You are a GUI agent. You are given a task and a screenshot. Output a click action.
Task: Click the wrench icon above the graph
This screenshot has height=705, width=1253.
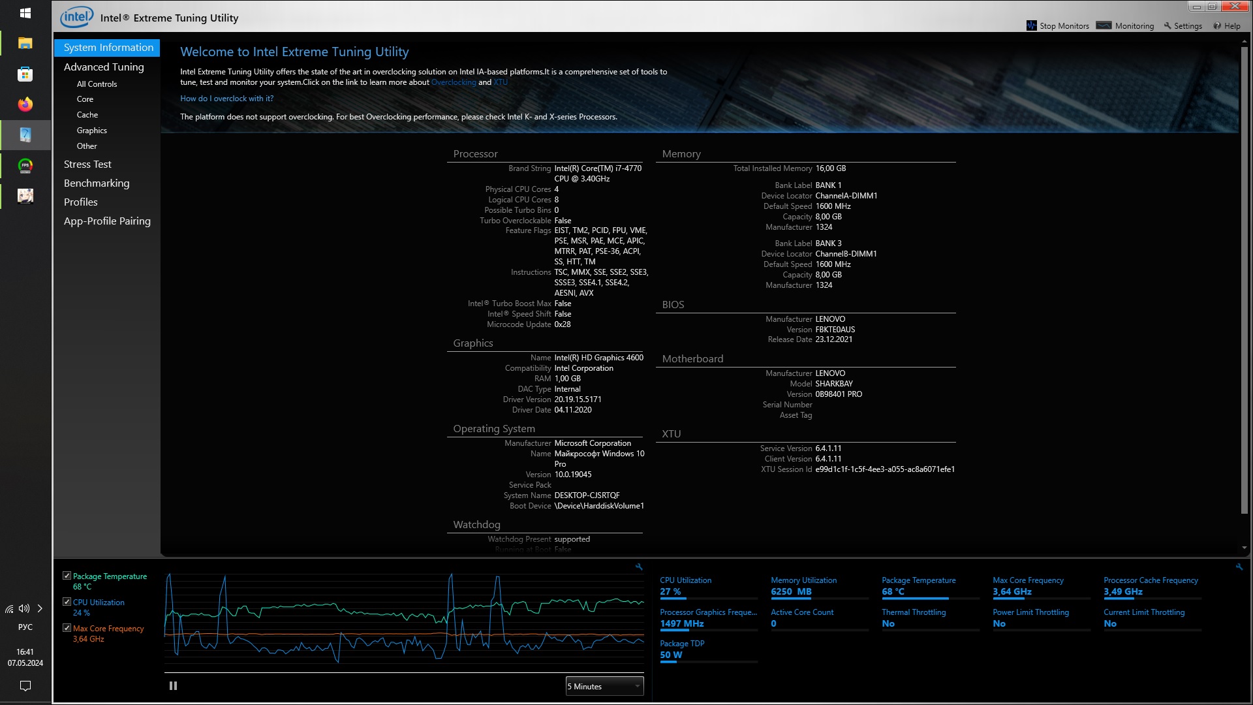click(639, 567)
